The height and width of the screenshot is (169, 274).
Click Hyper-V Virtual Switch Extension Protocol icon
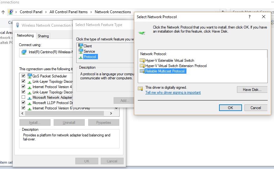[x=142, y=66]
